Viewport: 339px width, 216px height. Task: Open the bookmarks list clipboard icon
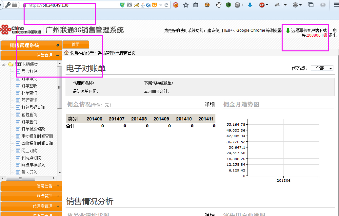(x=196, y=5)
